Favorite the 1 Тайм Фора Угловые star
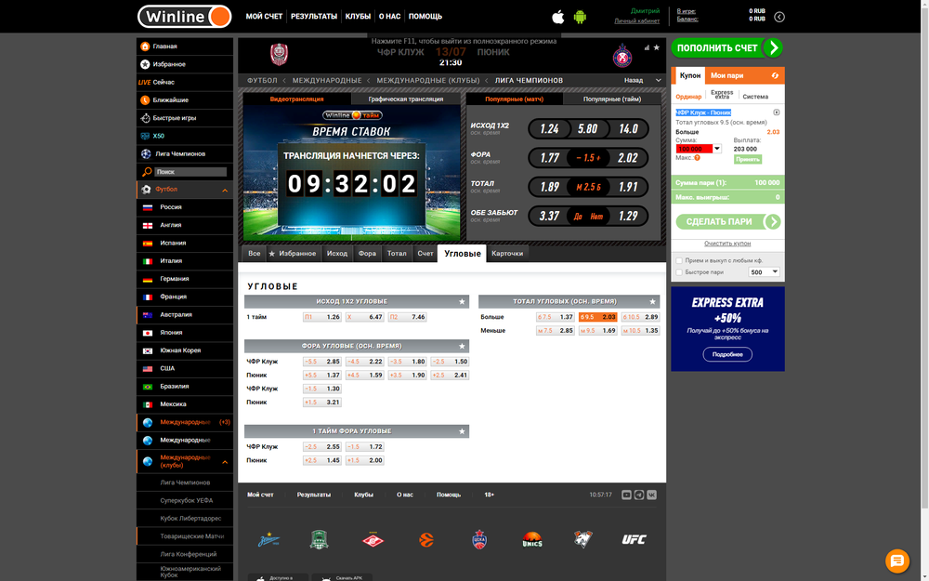Image resolution: width=929 pixels, height=581 pixels. [x=462, y=431]
